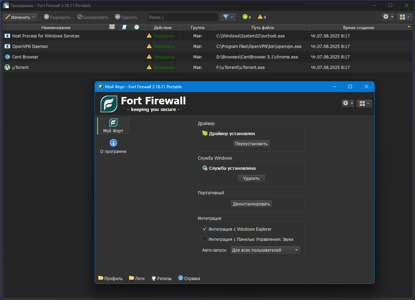Click the Host Process for Windows Services icon
The image size is (415, 300).
[x=7, y=36]
